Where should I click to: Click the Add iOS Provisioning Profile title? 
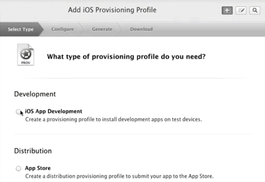pyautogui.click(x=112, y=10)
